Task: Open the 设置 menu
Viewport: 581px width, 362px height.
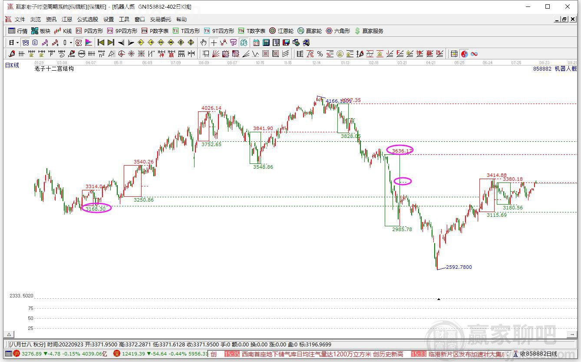Action: 109,20
